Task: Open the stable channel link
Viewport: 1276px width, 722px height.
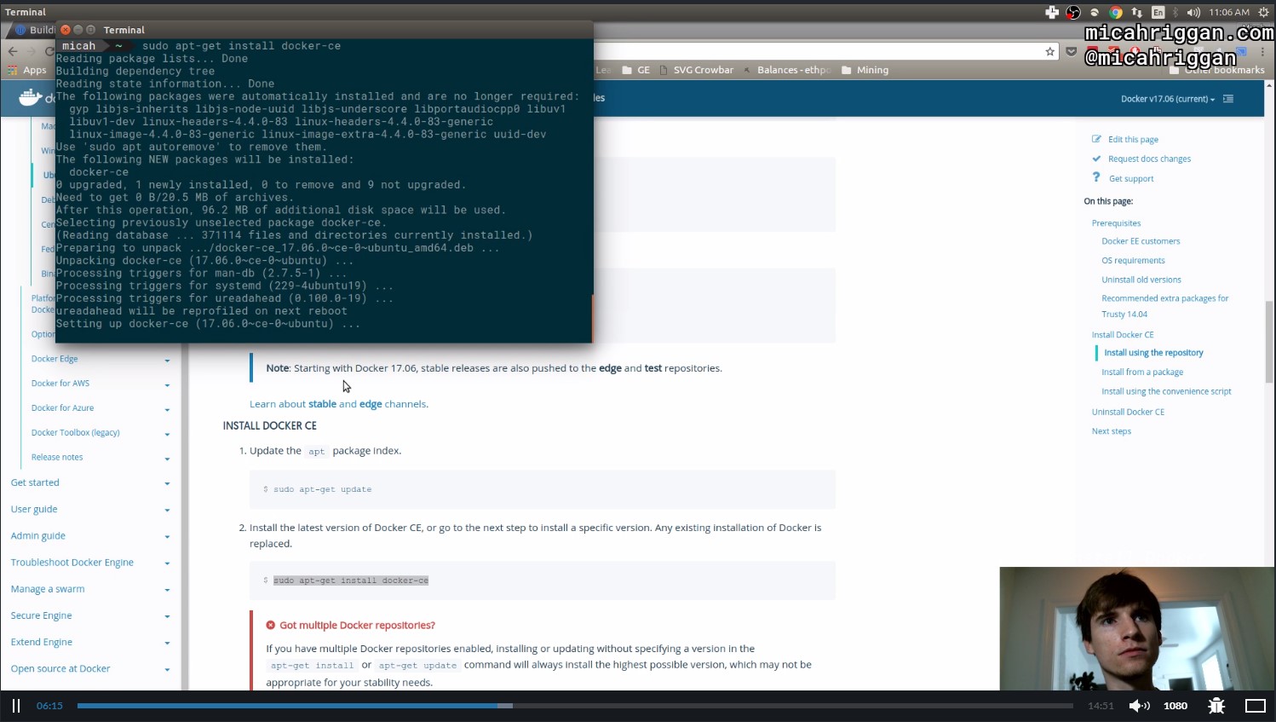Action: pyautogui.click(x=322, y=404)
